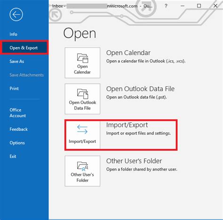Click 'Open an Outlook data file (.pst).' text
223x220 pixels.
[x=136, y=97]
